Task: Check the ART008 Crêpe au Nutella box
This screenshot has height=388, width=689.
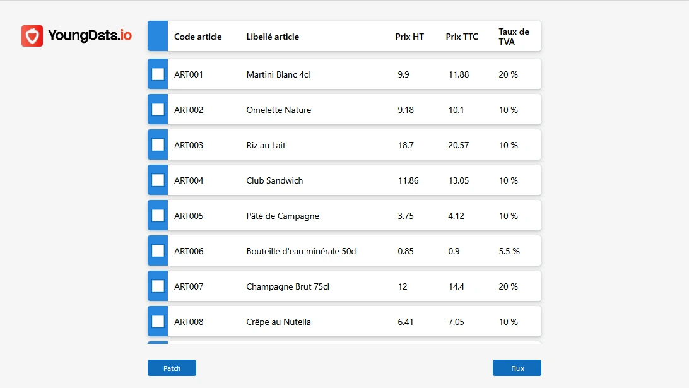Action: 158,322
